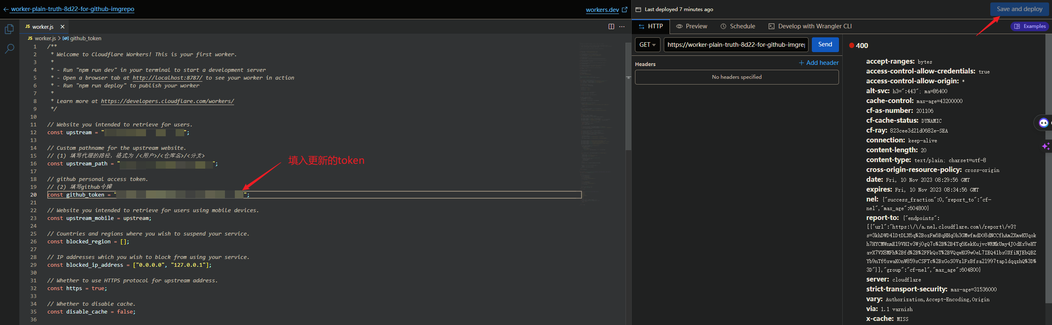Screen dimensions: 1052x325
Task: Click const blocked_region line
Action: pos(88,241)
